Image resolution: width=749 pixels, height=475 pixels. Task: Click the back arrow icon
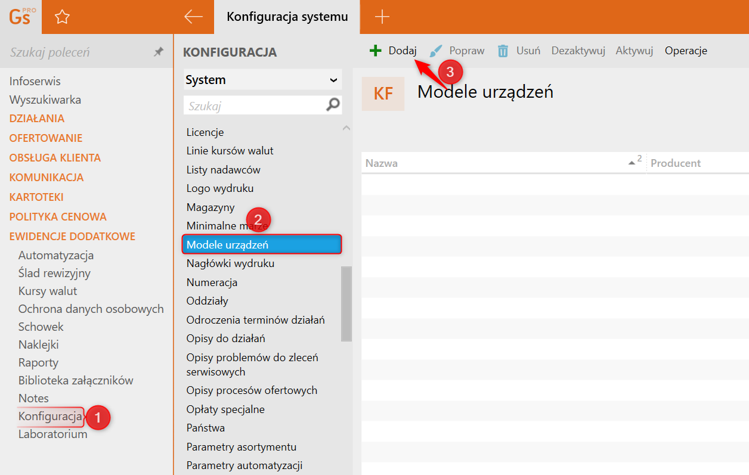point(194,17)
